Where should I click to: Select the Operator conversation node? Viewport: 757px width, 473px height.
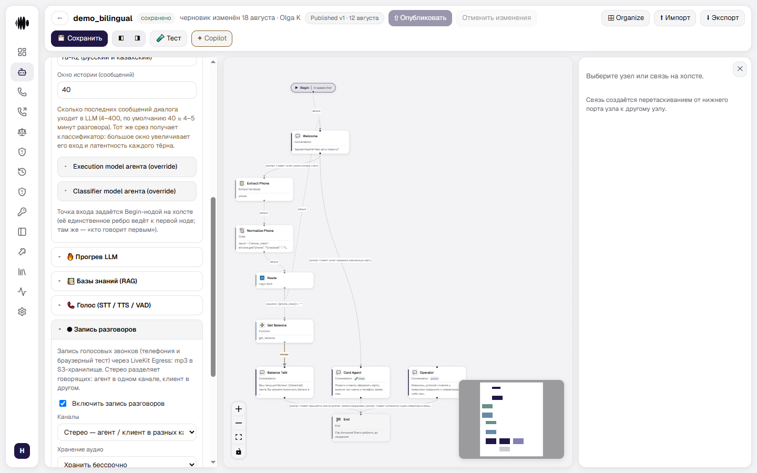(437, 382)
